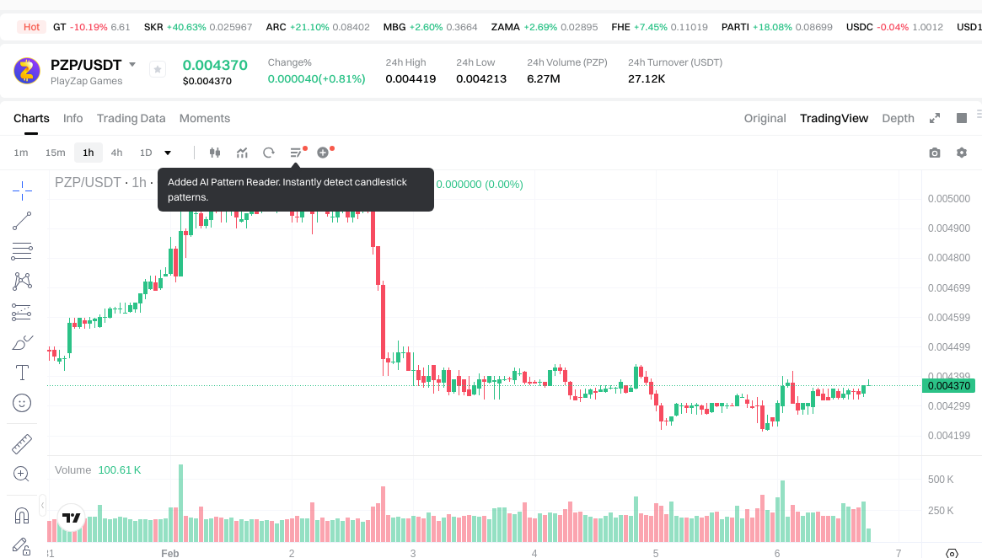This screenshot has width=982, height=558.
Task: Switch to the Trading Data tab
Action: (x=131, y=118)
